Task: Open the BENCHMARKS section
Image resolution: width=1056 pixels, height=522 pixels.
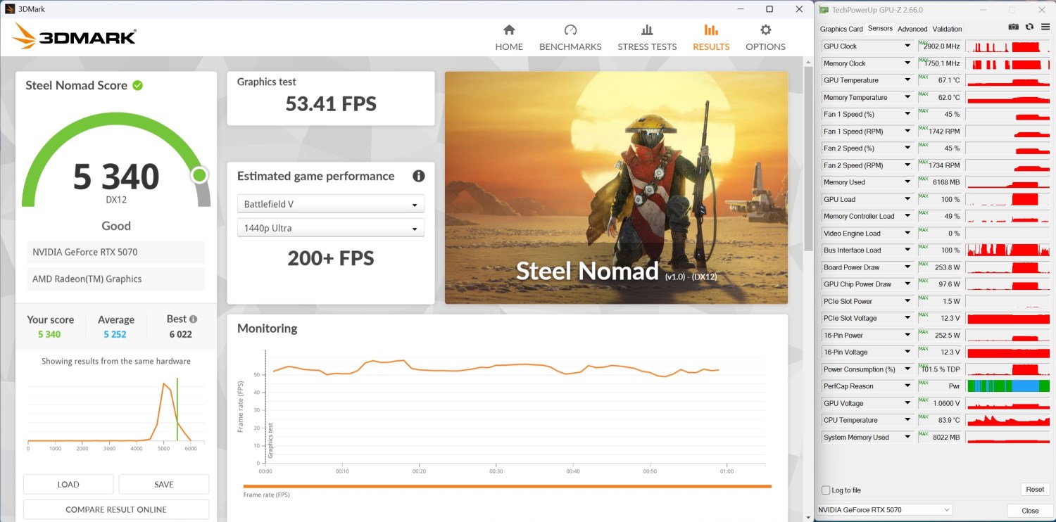Action: point(570,38)
